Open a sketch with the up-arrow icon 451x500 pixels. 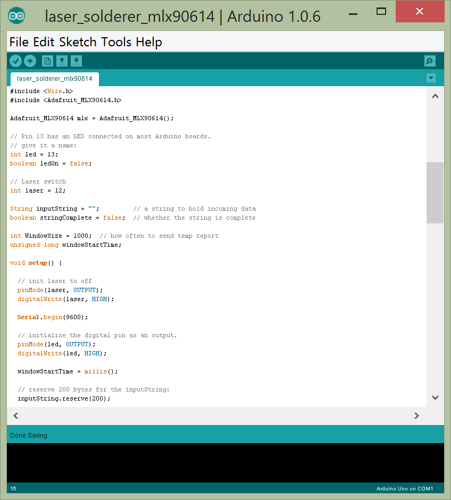click(x=62, y=61)
